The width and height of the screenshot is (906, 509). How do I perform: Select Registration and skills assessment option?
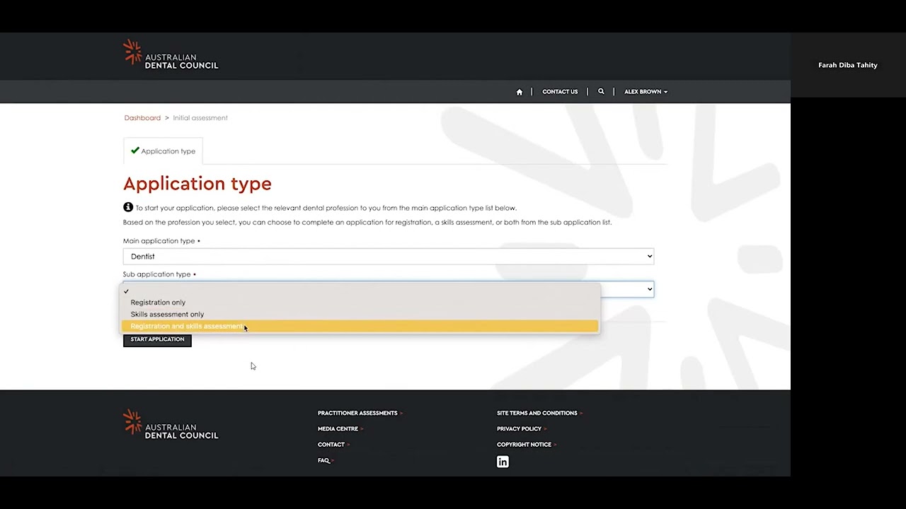point(360,327)
